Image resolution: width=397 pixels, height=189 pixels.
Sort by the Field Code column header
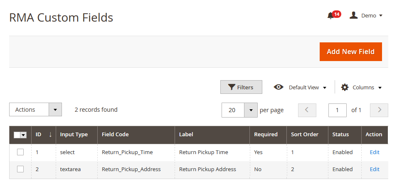point(115,135)
